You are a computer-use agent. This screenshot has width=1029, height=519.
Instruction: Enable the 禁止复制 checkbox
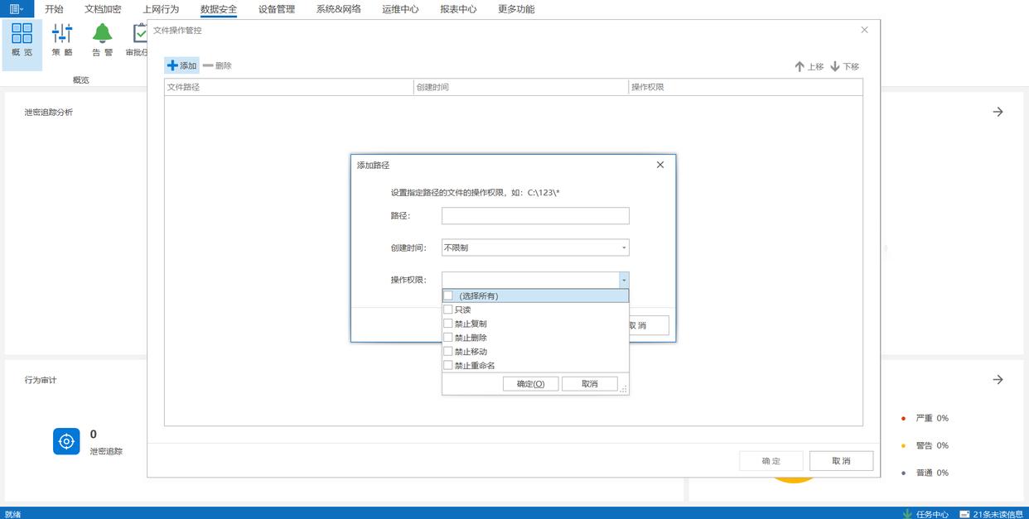click(448, 324)
